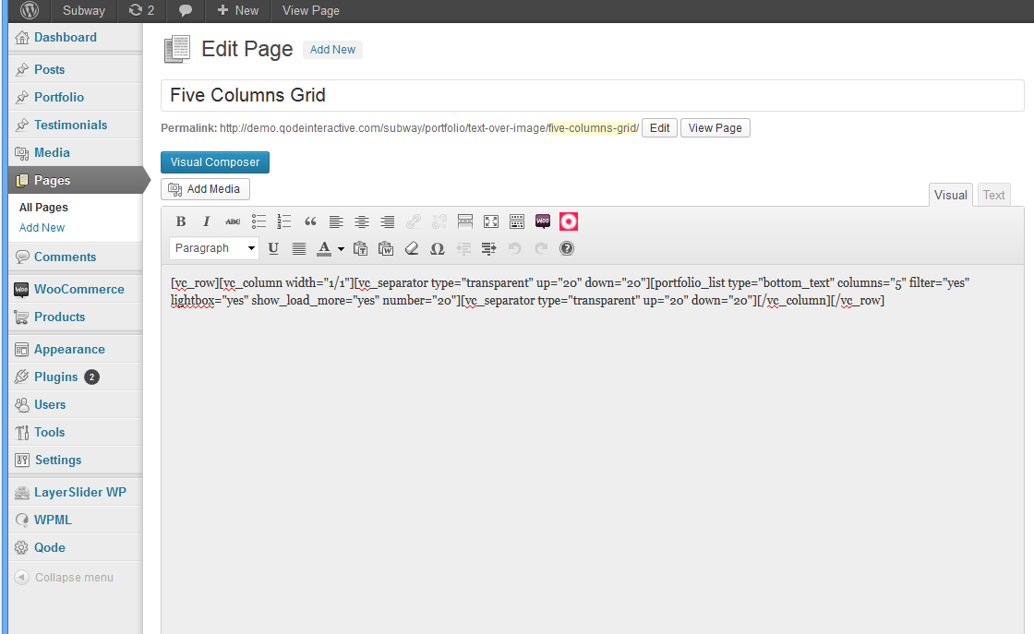1034x634 pixels.
Task: Open the editor help icon
Action: (x=567, y=248)
